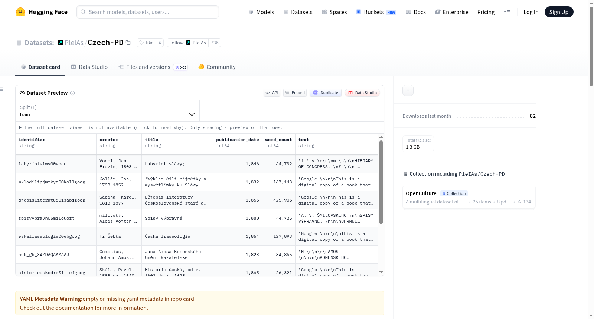594x319 pixels.
Task: Click the Hugging Face logo icon
Action: click(20, 12)
